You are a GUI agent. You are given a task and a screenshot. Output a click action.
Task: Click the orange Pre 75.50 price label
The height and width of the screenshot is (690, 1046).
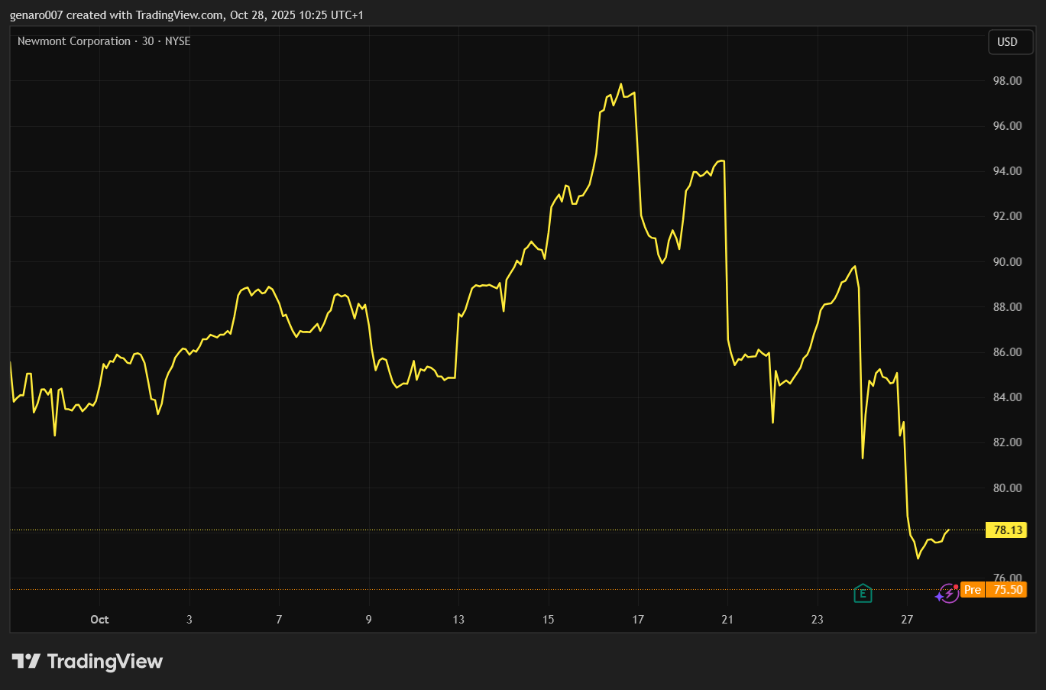[x=993, y=589]
